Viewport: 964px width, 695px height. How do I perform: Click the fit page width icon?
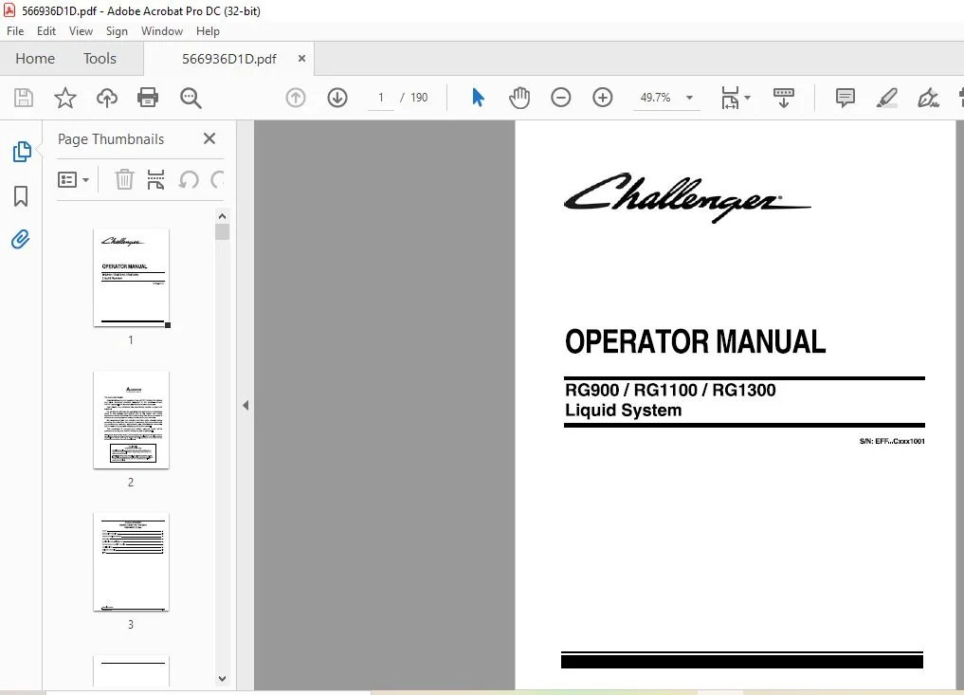pyautogui.click(x=730, y=98)
